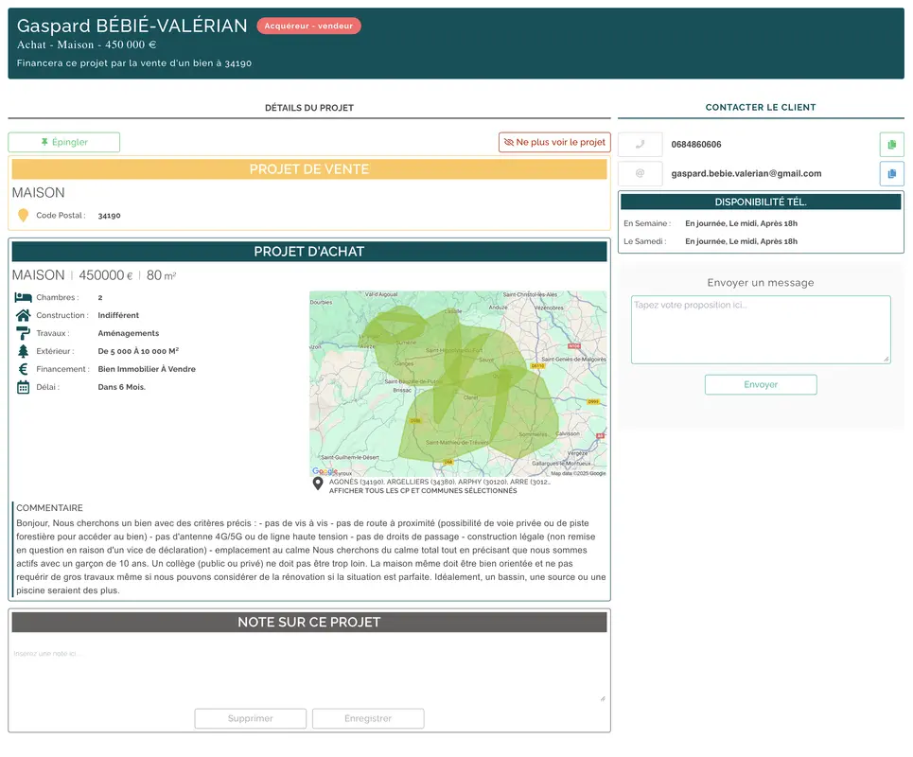Click the paint roller icon next to Travaux
The height and width of the screenshot is (757, 913).
pyautogui.click(x=21, y=333)
